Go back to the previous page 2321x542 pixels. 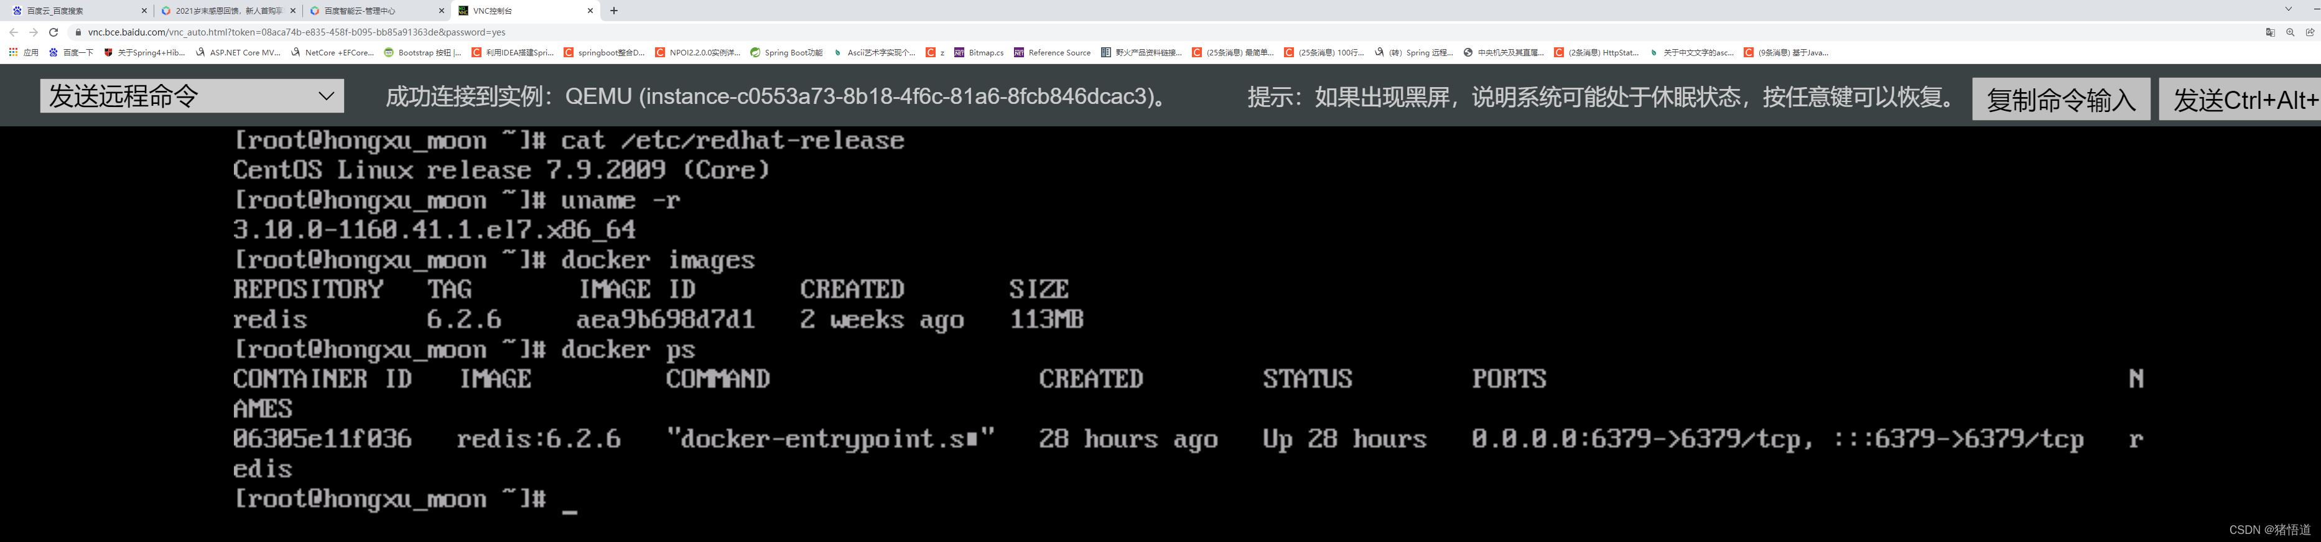(14, 32)
